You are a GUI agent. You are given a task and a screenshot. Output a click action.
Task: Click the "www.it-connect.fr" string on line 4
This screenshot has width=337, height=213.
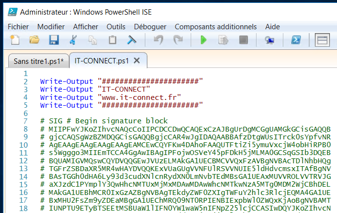139,97
